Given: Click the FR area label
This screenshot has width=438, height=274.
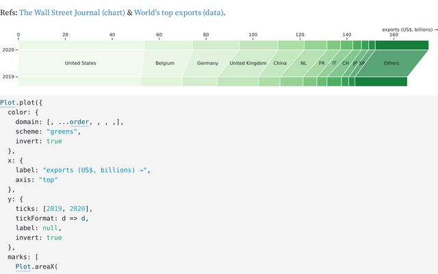Looking at the screenshot, I should [x=322, y=63].
